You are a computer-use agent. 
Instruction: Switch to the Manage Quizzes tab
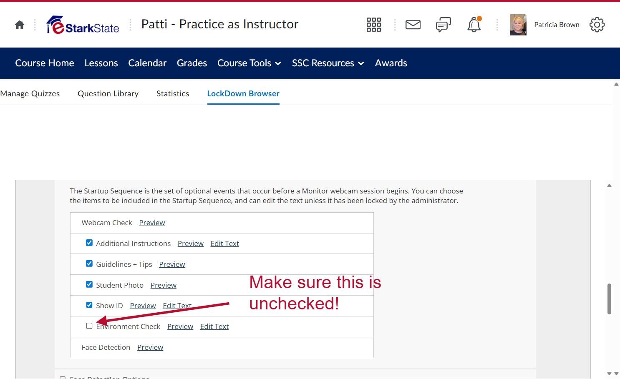click(30, 94)
